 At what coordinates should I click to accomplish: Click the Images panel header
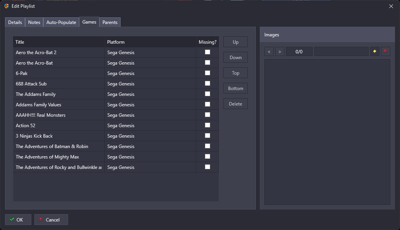pos(327,35)
